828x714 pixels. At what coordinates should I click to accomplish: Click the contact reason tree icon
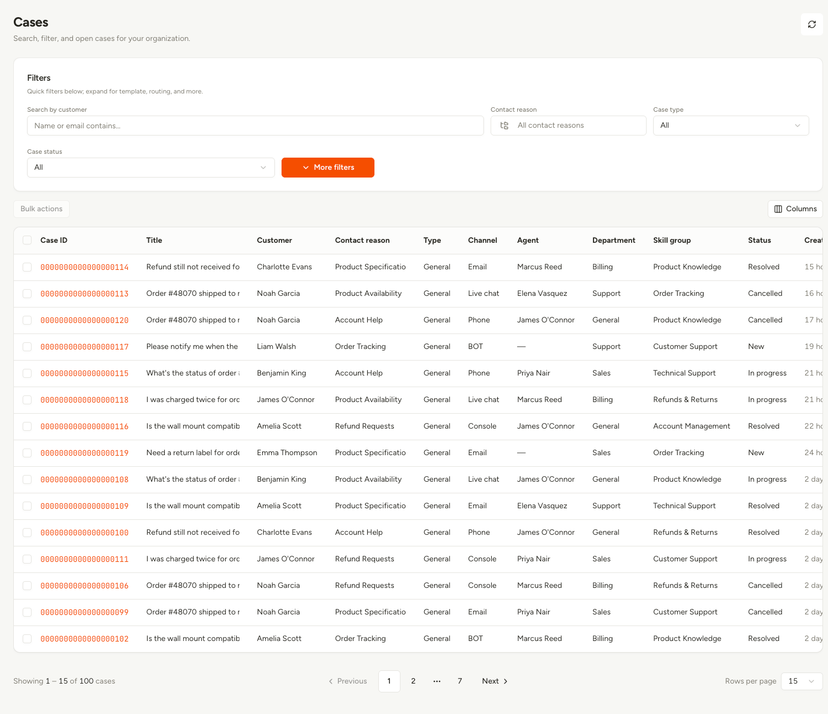[504, 126]
